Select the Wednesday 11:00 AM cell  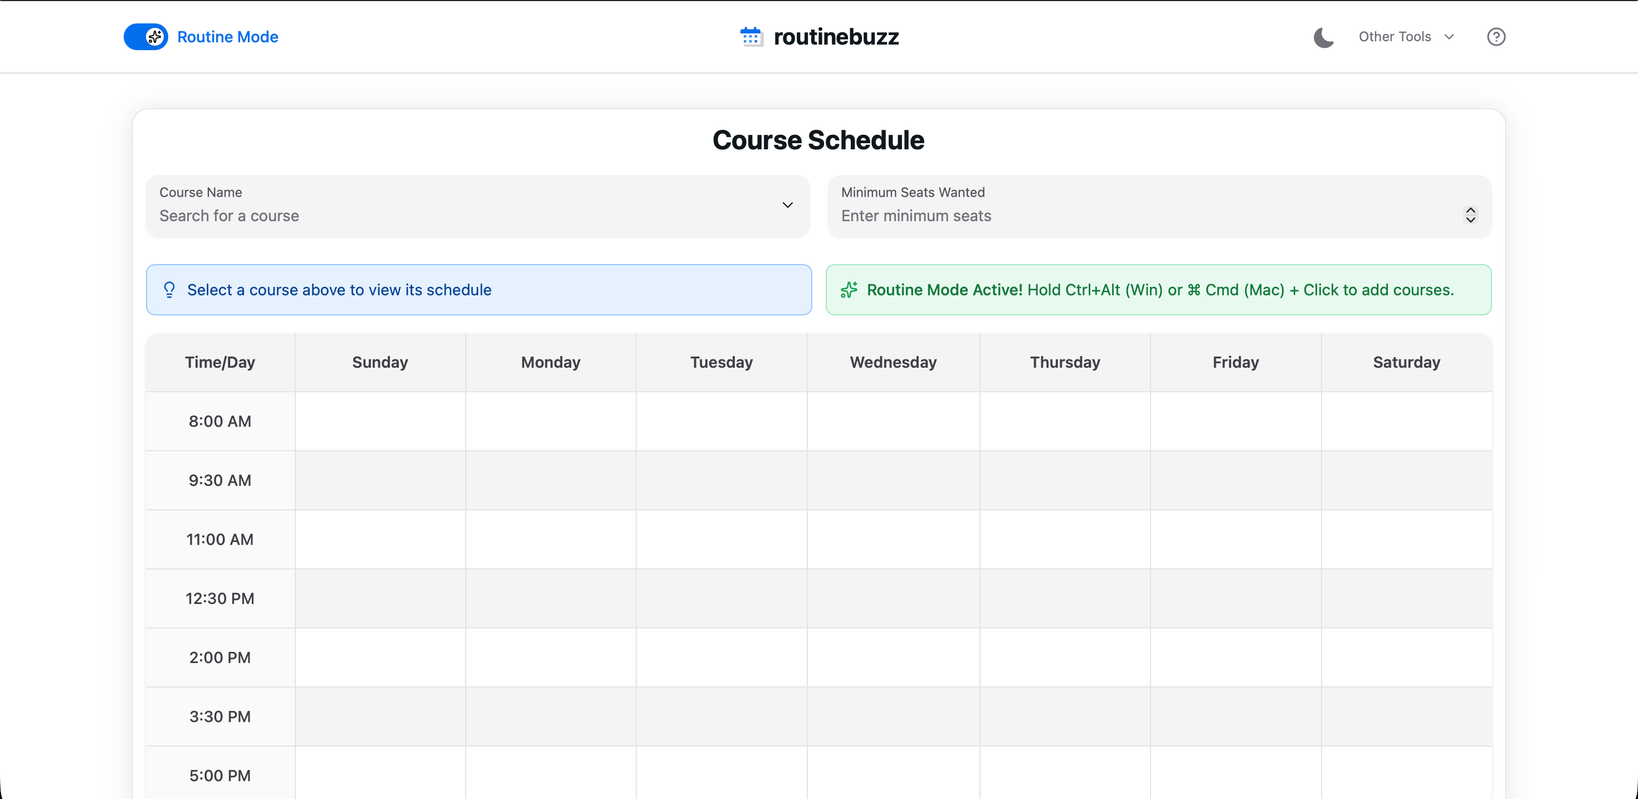(x=893, y=539)
